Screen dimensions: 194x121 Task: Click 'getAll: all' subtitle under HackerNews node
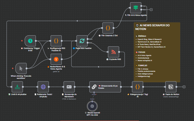pos(56,72)
